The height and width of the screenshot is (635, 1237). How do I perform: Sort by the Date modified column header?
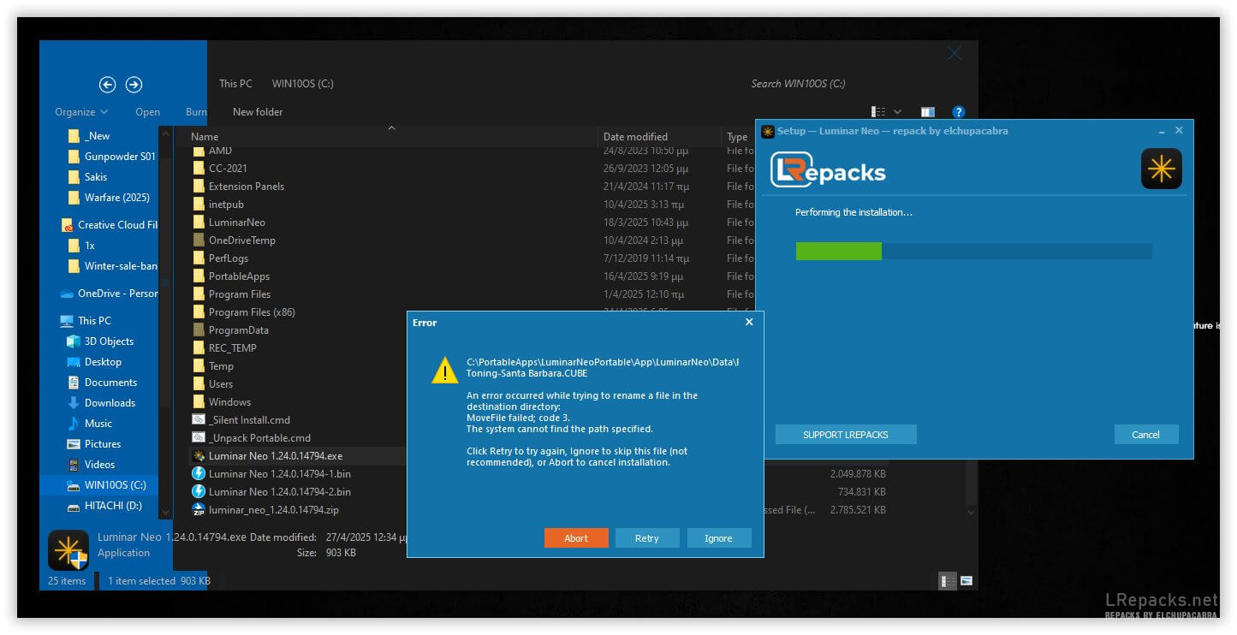(635, 137)
